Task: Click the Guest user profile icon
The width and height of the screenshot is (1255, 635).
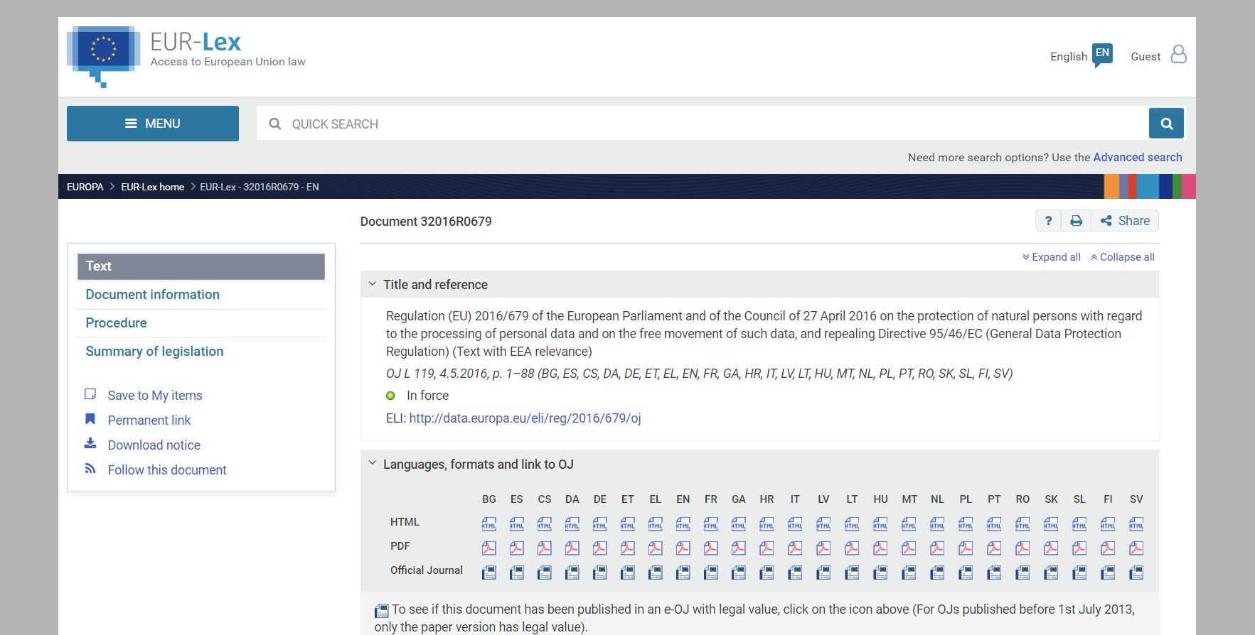Action: coord(1178,55)
